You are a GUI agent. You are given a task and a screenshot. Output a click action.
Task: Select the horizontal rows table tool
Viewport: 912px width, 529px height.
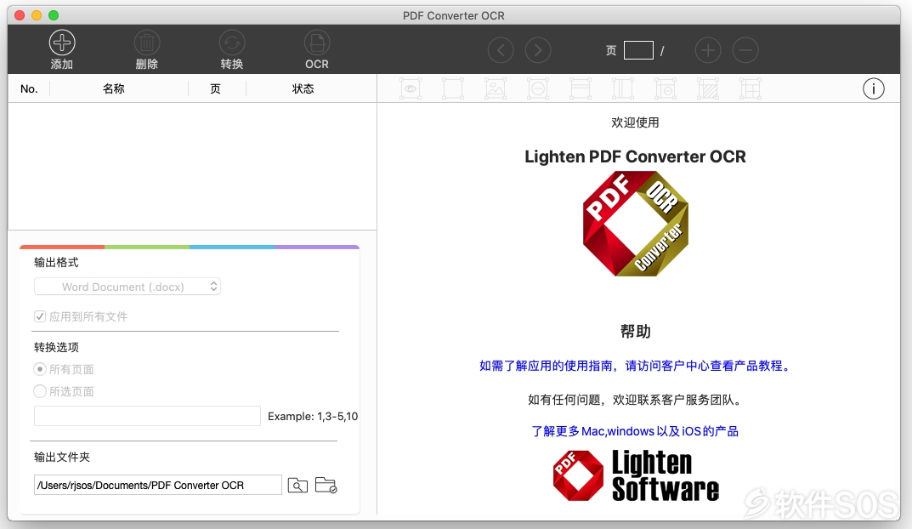(581, 89)
